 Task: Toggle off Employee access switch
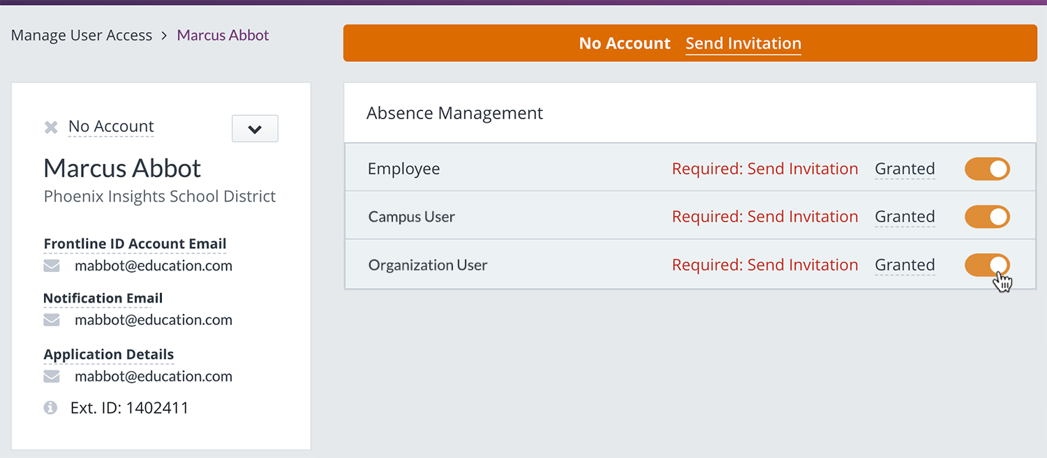coord(987,169)
